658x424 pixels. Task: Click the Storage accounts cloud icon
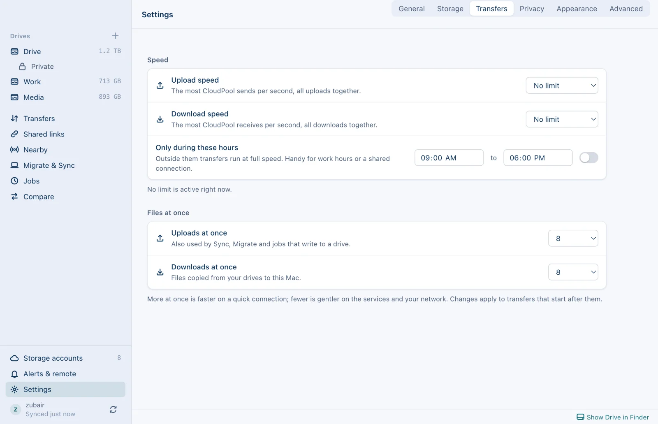[x=14, y=358]
